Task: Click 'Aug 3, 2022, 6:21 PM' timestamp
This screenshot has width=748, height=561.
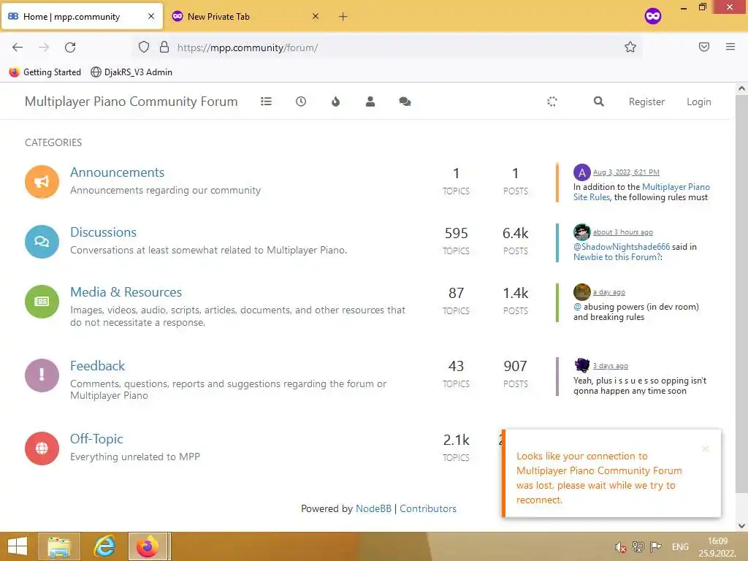Action: (x=626, y=172)
